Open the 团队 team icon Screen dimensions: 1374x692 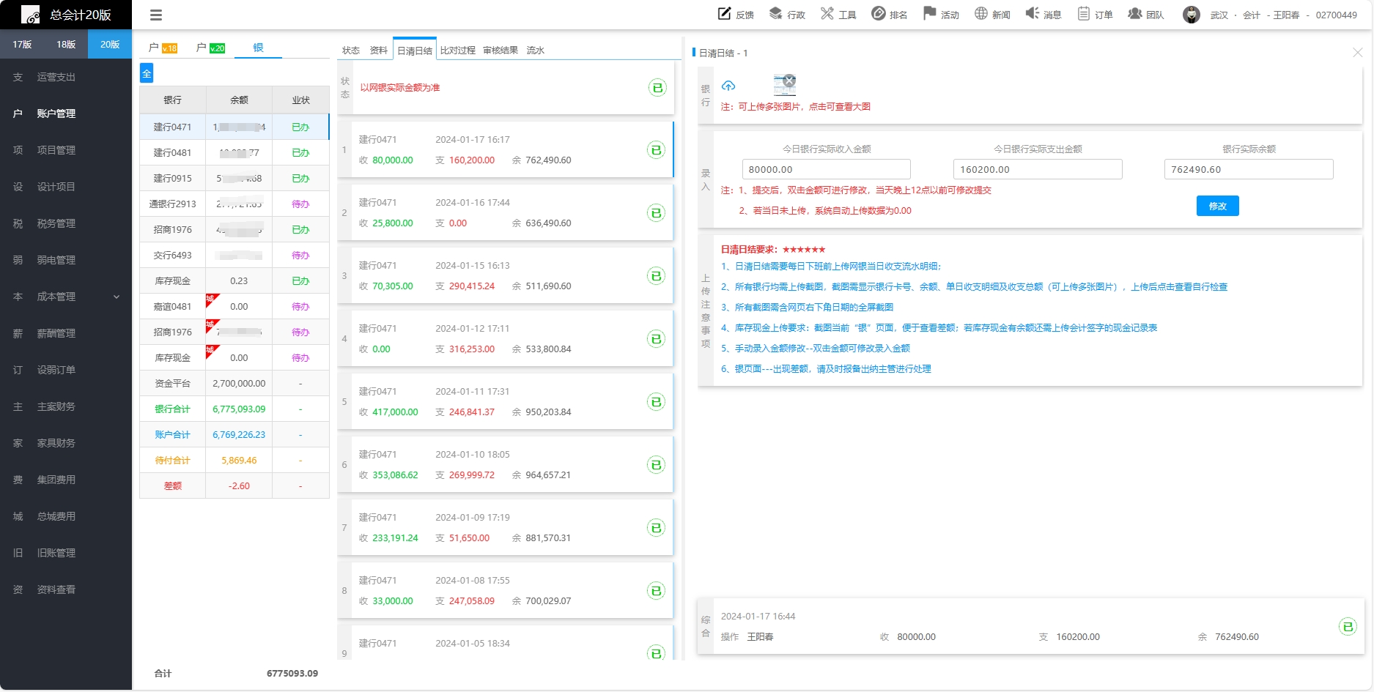tap(1134, 13)
